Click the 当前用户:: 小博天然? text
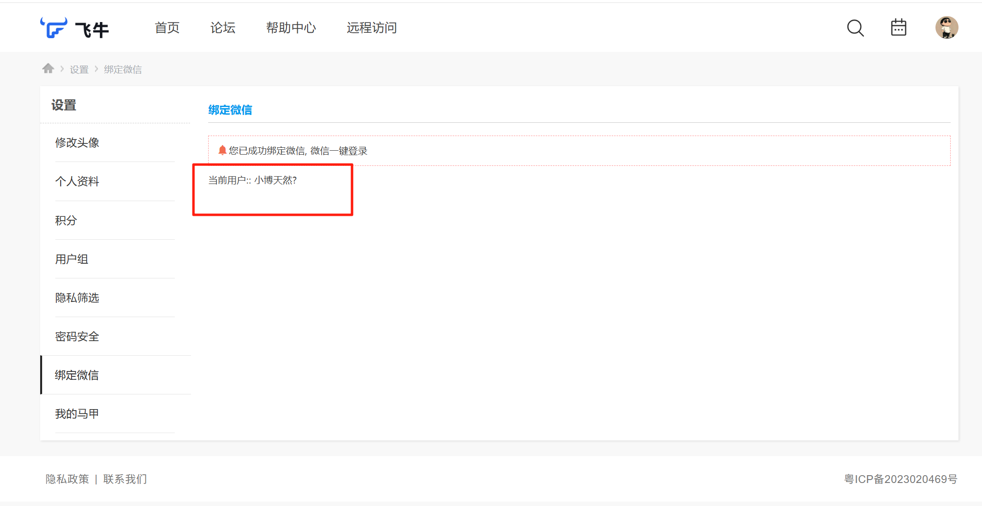The height and width of the screenshot is (506, 982). coord(253,180)
